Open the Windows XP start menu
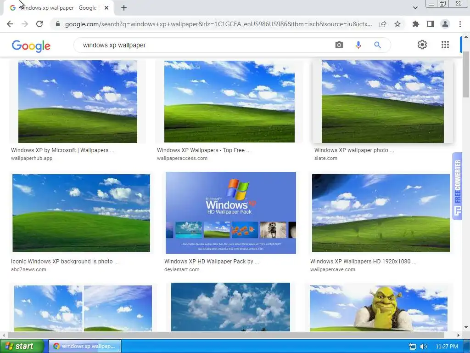 (x=22, y=346)
